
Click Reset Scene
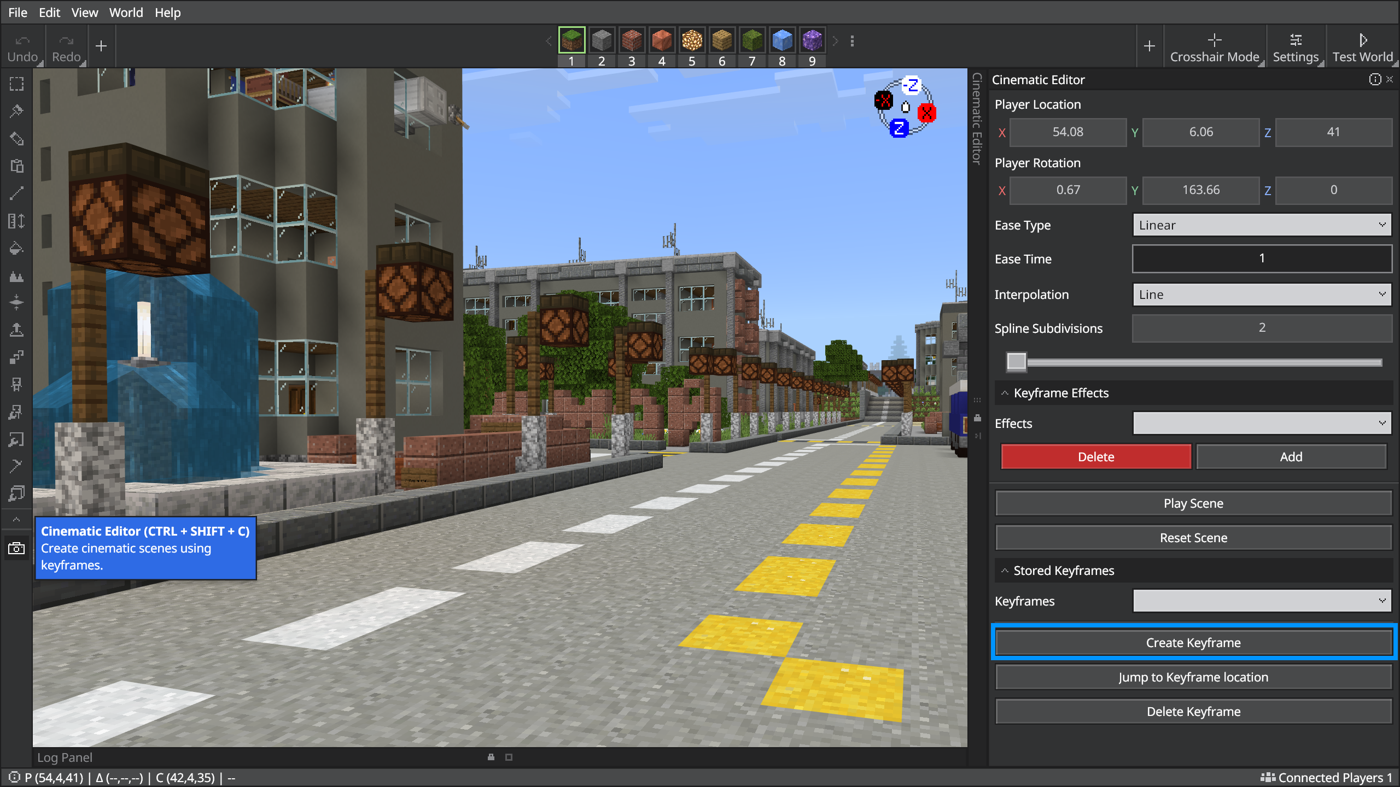click(1193, 538)
